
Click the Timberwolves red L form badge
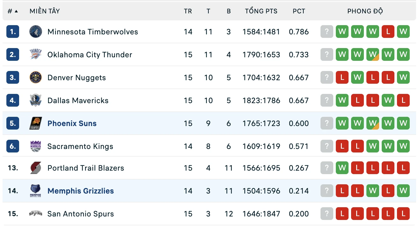pos(388,32)
